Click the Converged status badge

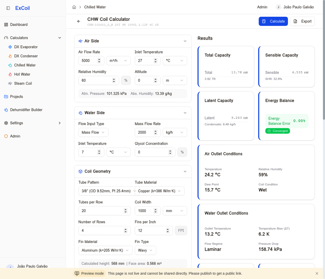[278, 131]
